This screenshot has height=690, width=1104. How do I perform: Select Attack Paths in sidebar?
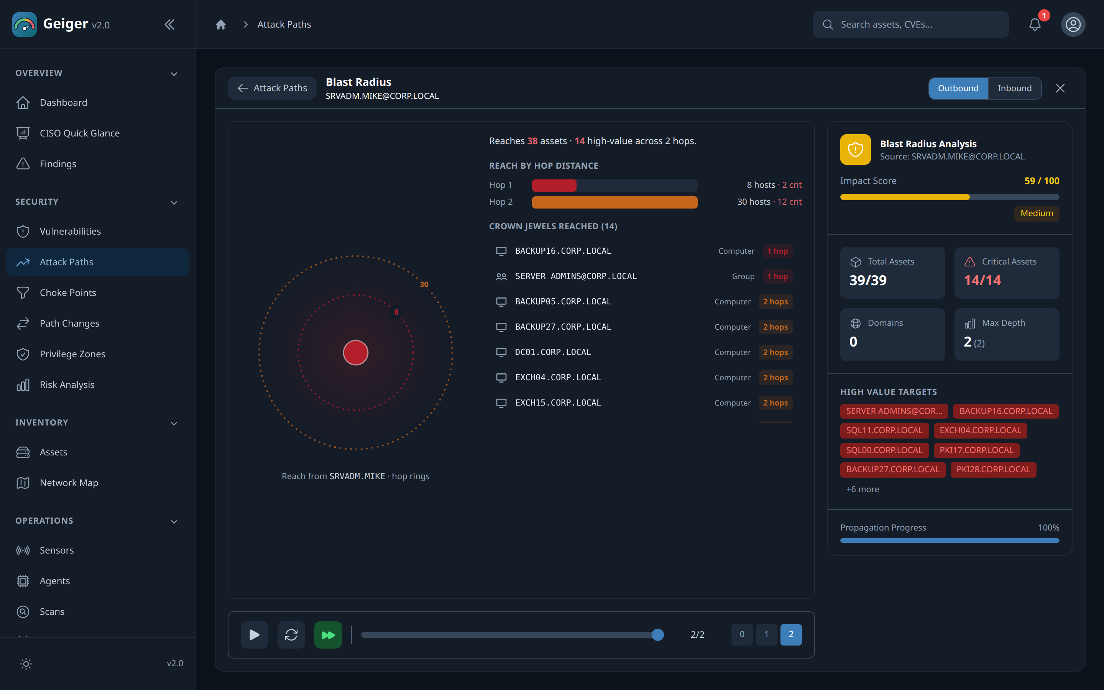click(x=98, y=262)
